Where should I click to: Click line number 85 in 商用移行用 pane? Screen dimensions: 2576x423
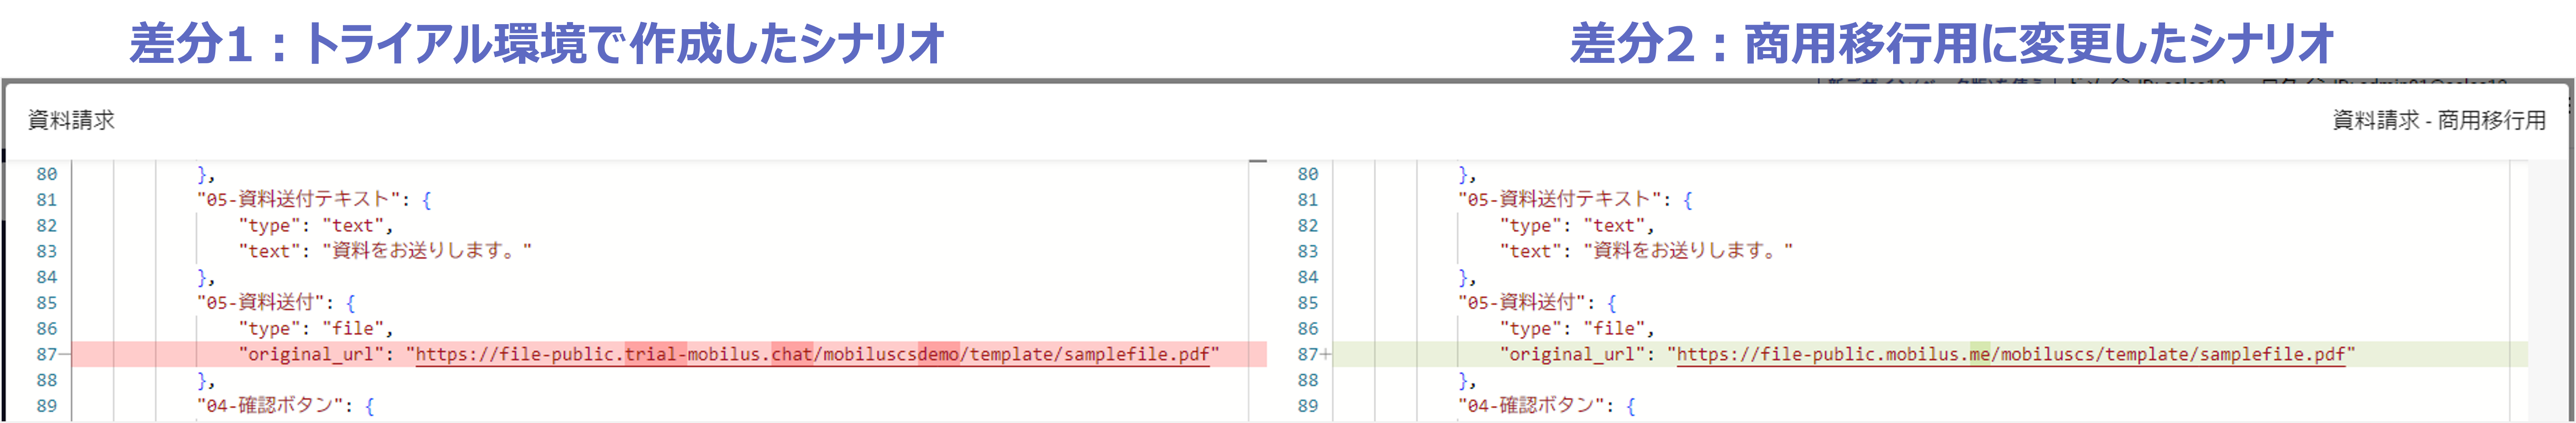(x=1308, y=302)
